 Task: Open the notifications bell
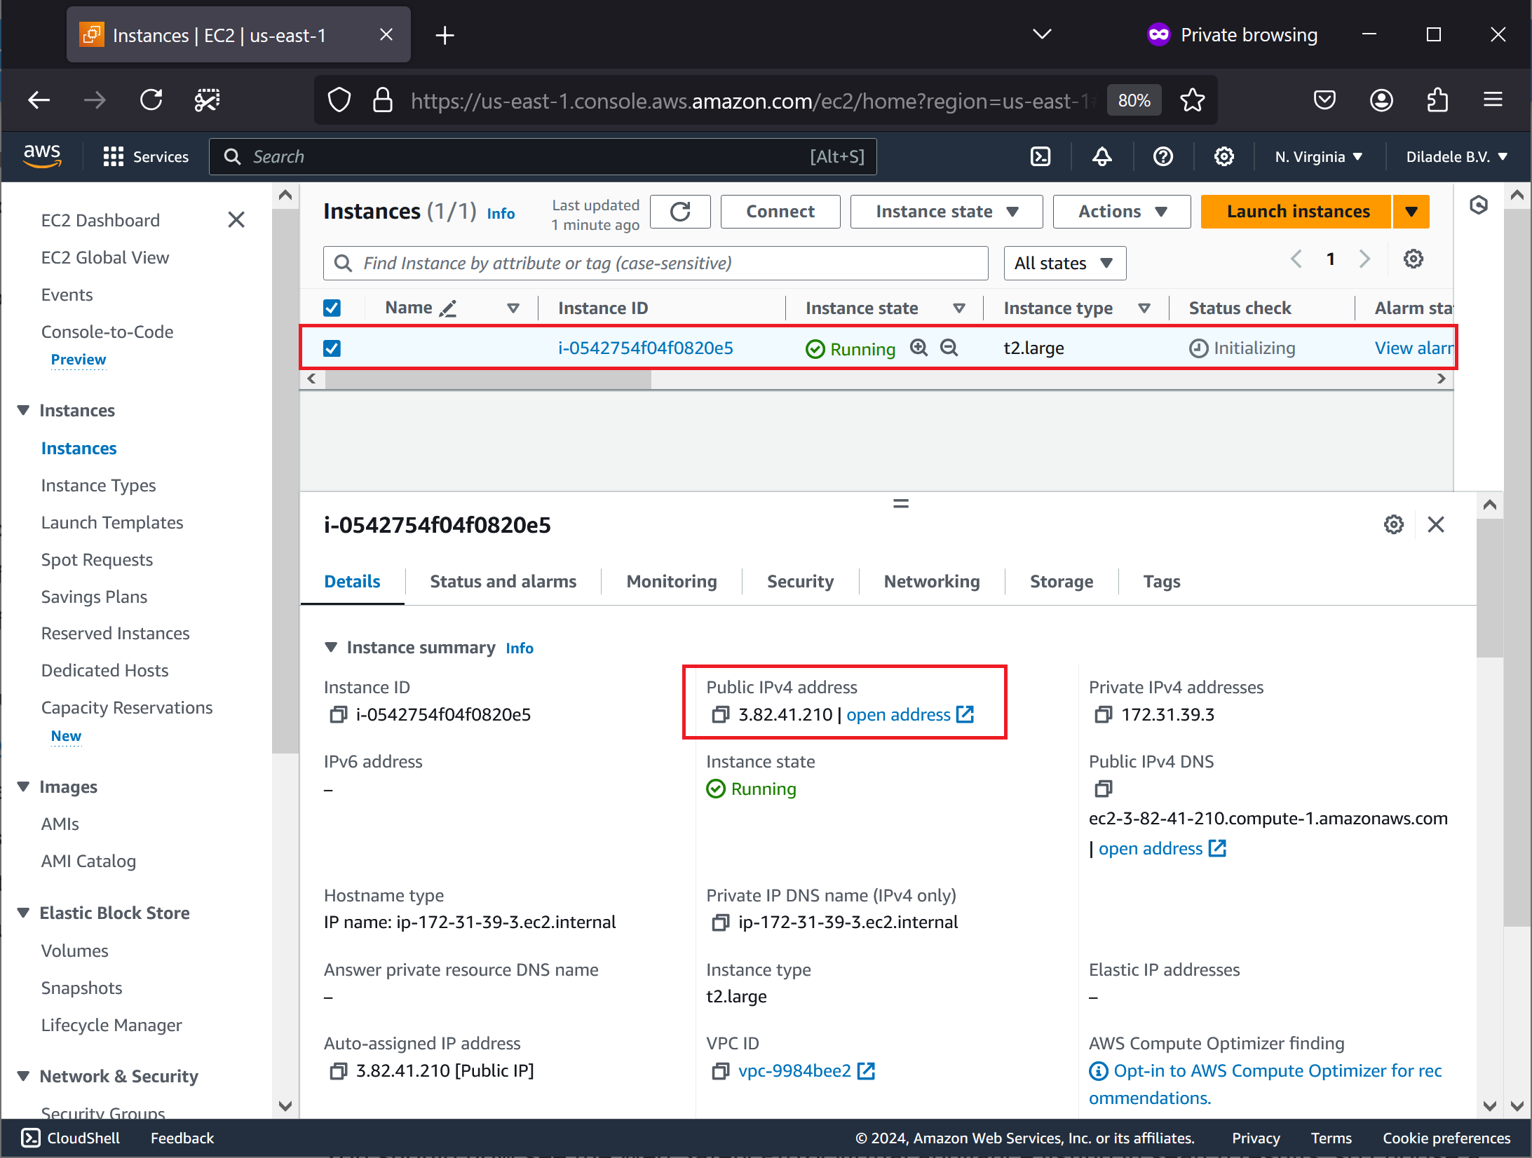click(x=1102, y=156)
